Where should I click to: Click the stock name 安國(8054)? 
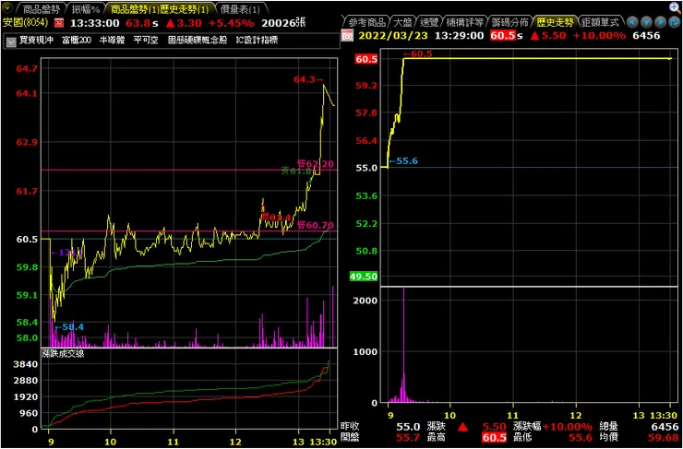coord(27,22)
